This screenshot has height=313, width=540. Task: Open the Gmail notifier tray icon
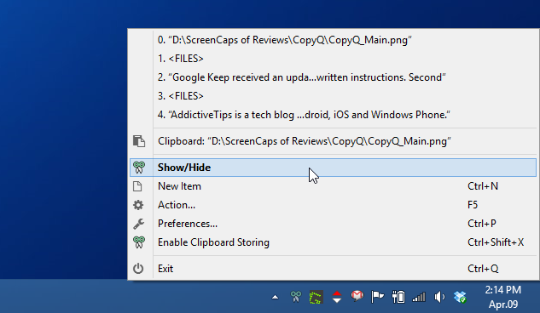(x=357, y=296)
